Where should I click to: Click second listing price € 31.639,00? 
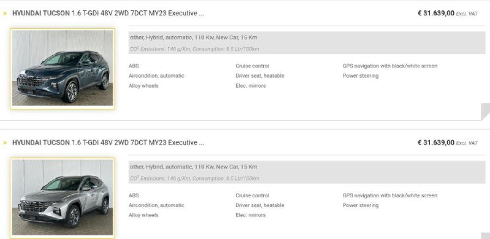coord(436,143)
